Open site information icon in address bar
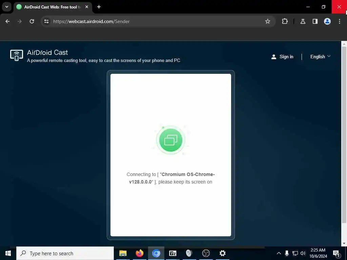Image resolution: width=347 pixels, height=260 pixels. [46, 21]
